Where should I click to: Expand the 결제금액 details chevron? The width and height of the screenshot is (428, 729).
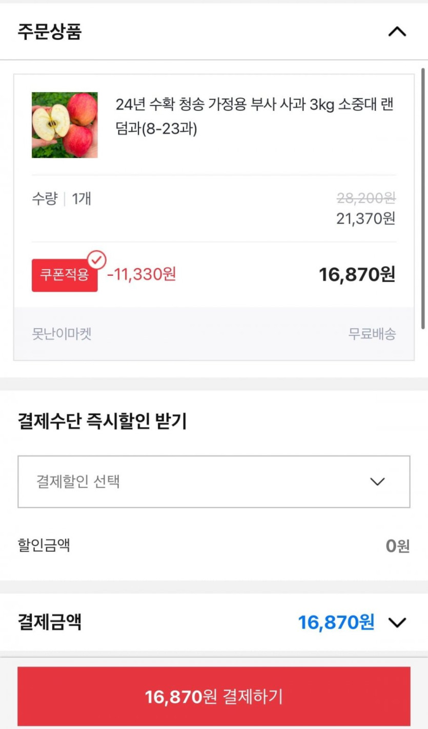click(397, 622)
